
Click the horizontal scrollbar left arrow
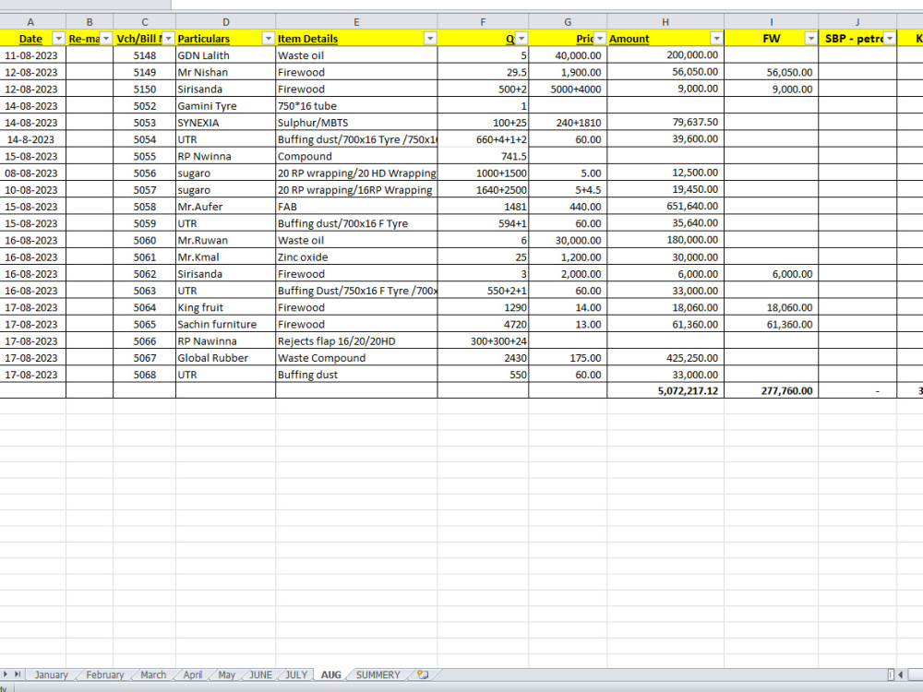coord(901,674)
